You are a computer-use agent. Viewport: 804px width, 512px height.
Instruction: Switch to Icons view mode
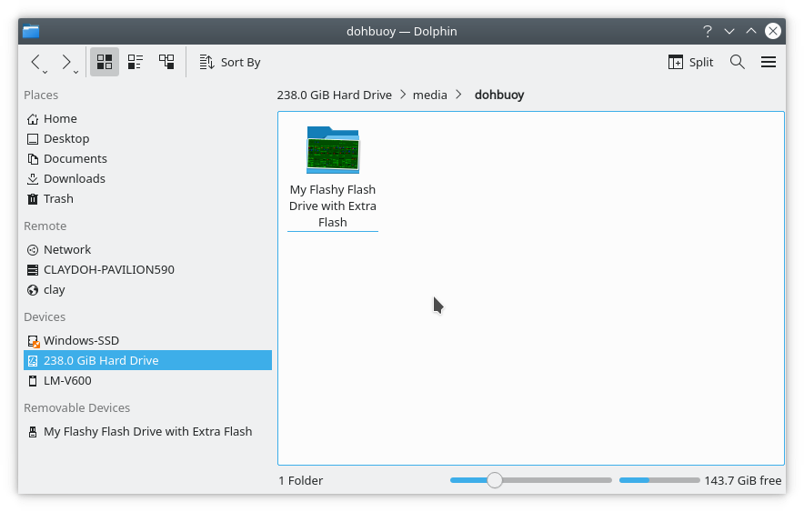(x=105, y=62)
